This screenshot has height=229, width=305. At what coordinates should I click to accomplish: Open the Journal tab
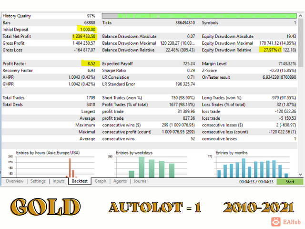click(141, 181)
